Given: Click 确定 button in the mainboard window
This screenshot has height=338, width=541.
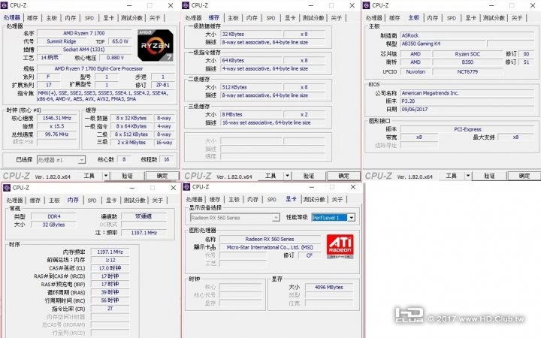Looking at the screenshot, I should click(524, 176).
